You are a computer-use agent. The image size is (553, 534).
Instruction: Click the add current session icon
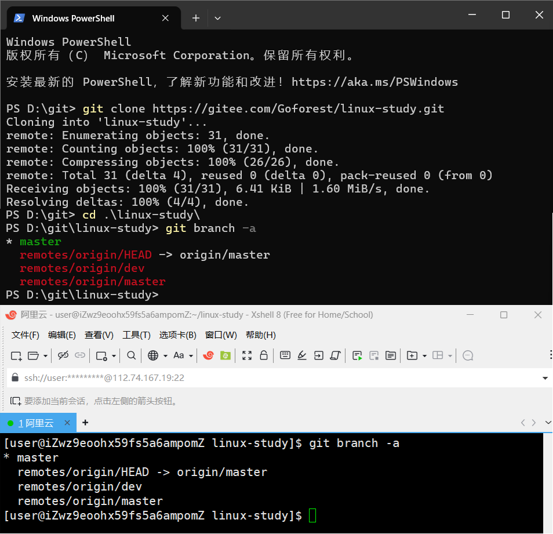[x=16, y=401]
